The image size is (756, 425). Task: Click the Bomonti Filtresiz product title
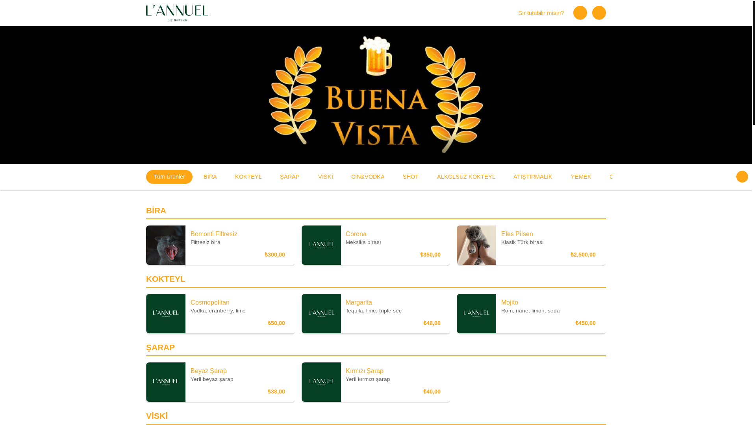pos(214,234)
